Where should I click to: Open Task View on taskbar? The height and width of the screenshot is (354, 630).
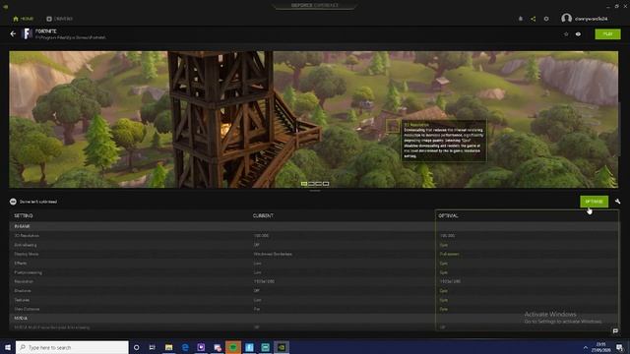tap(153, 347)
